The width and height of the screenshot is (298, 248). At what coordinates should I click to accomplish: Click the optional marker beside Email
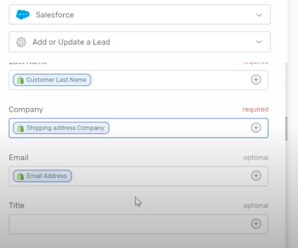(x=256, y=157)
